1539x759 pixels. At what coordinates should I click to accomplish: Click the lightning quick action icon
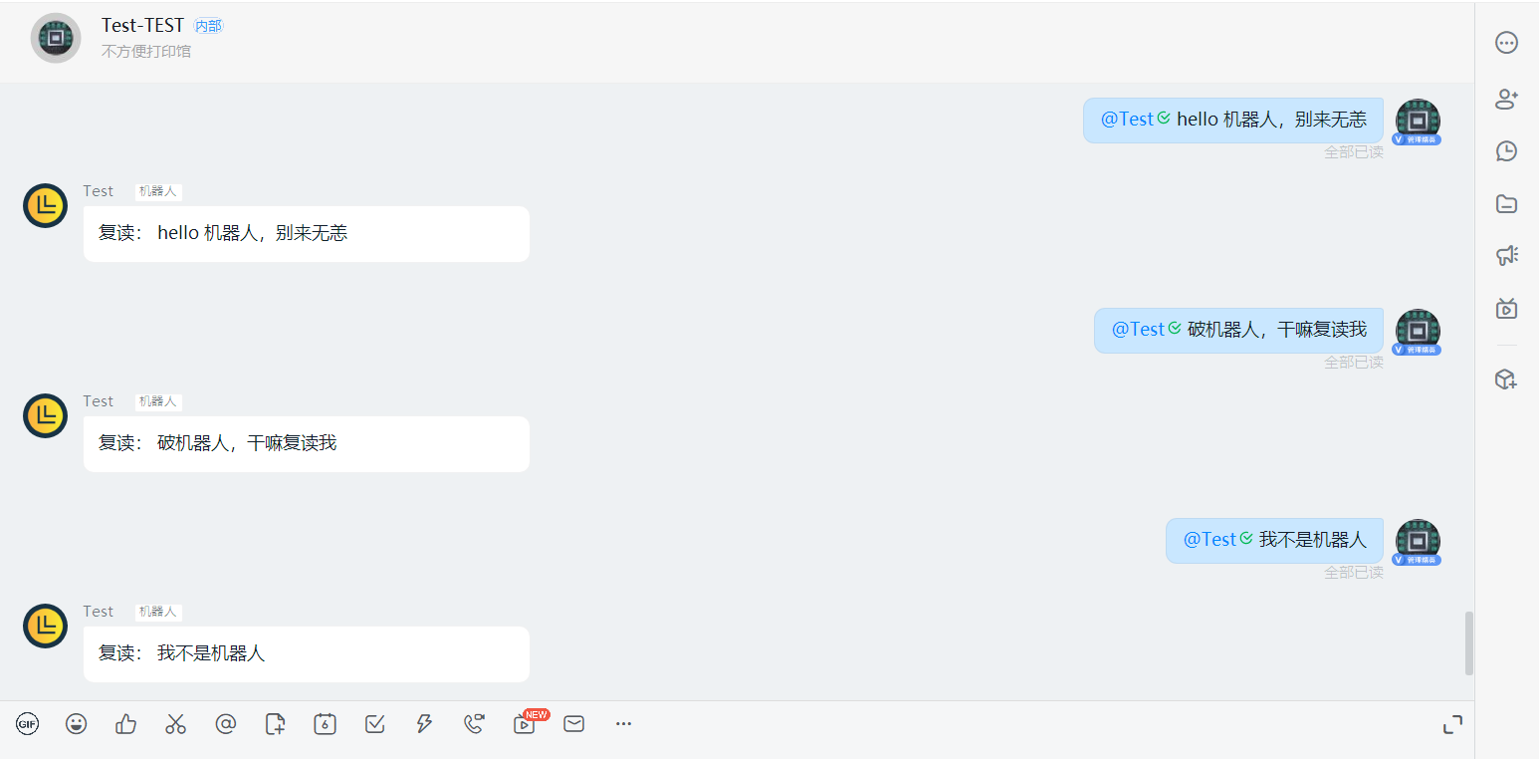tap(424, 724)
